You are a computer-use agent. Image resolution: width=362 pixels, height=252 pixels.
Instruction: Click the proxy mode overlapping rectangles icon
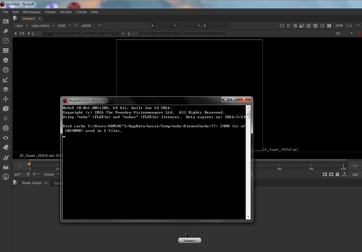click(x=302, y=26)
